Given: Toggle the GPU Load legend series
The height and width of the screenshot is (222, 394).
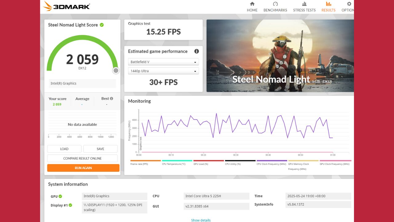Looking at the screenshot, I should 201,164.
